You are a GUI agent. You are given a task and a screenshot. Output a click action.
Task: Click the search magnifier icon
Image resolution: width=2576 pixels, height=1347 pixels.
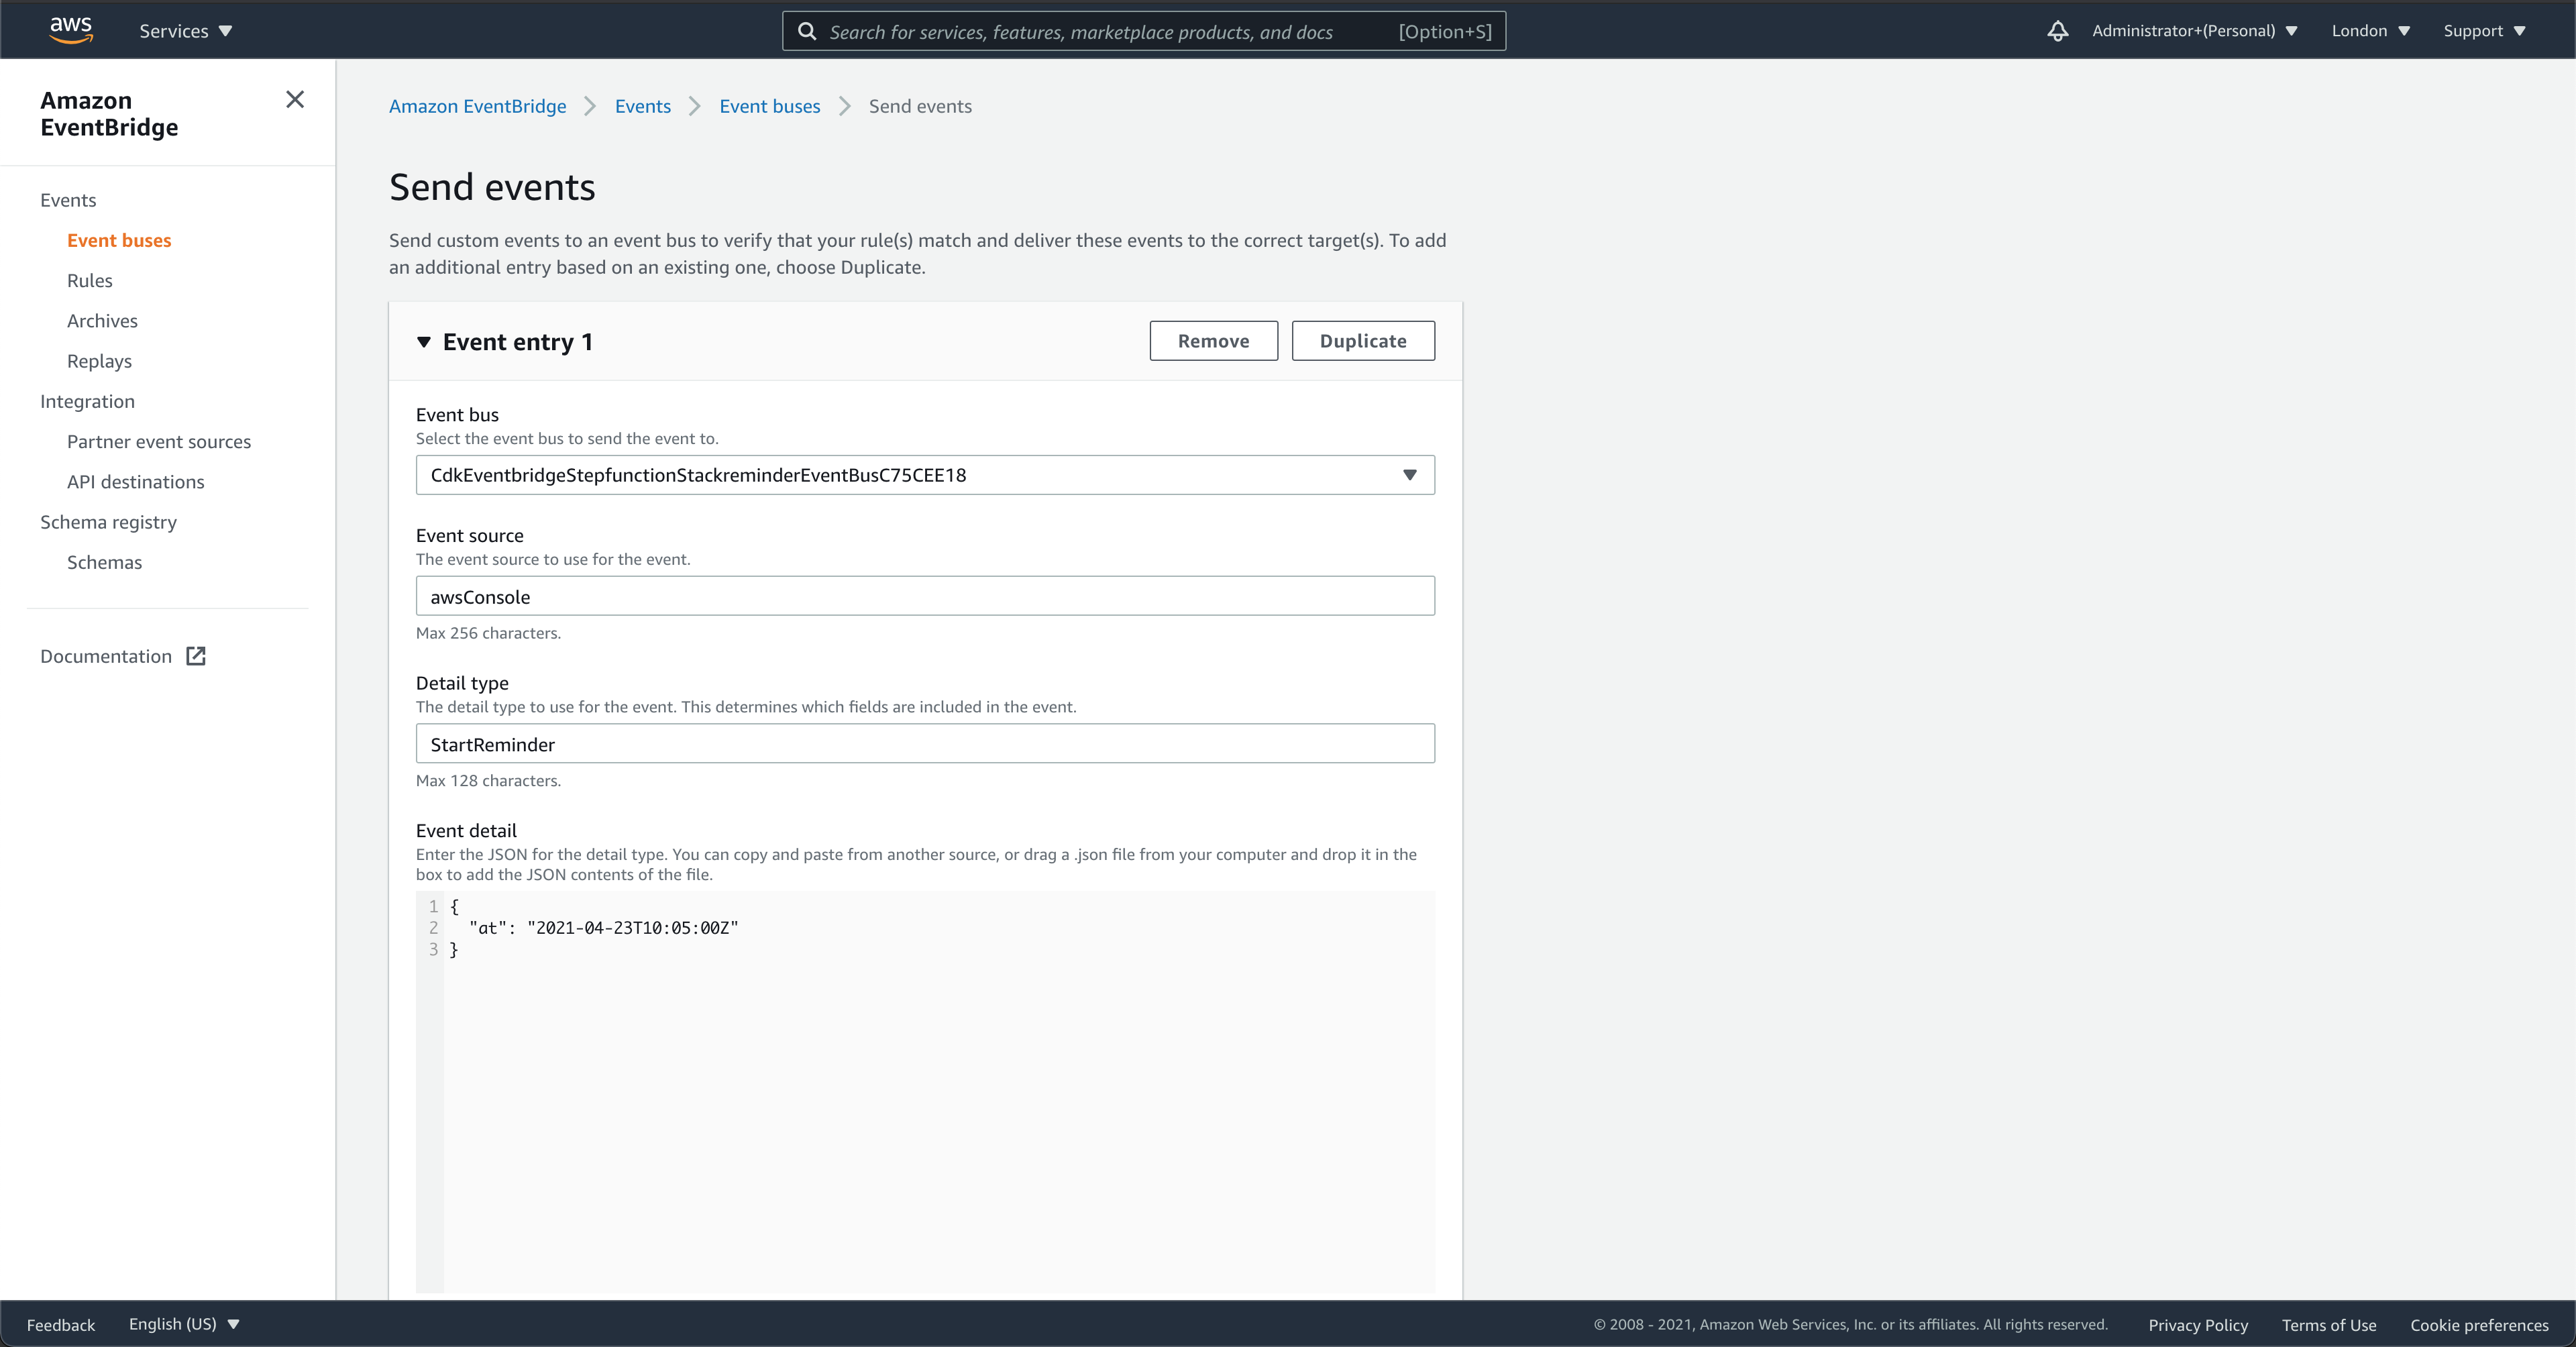click(807, 31)
